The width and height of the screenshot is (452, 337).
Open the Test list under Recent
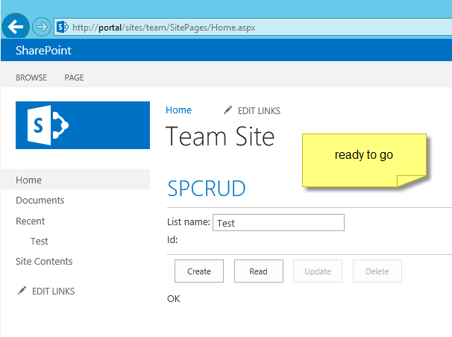tap(40, 241)
